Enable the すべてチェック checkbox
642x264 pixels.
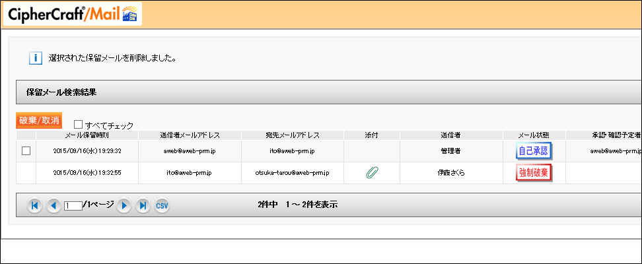pos(79,124)
